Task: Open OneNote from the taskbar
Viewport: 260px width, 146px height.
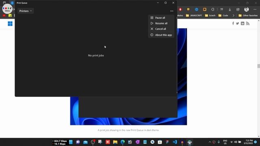Action: [x=137, y=142]
